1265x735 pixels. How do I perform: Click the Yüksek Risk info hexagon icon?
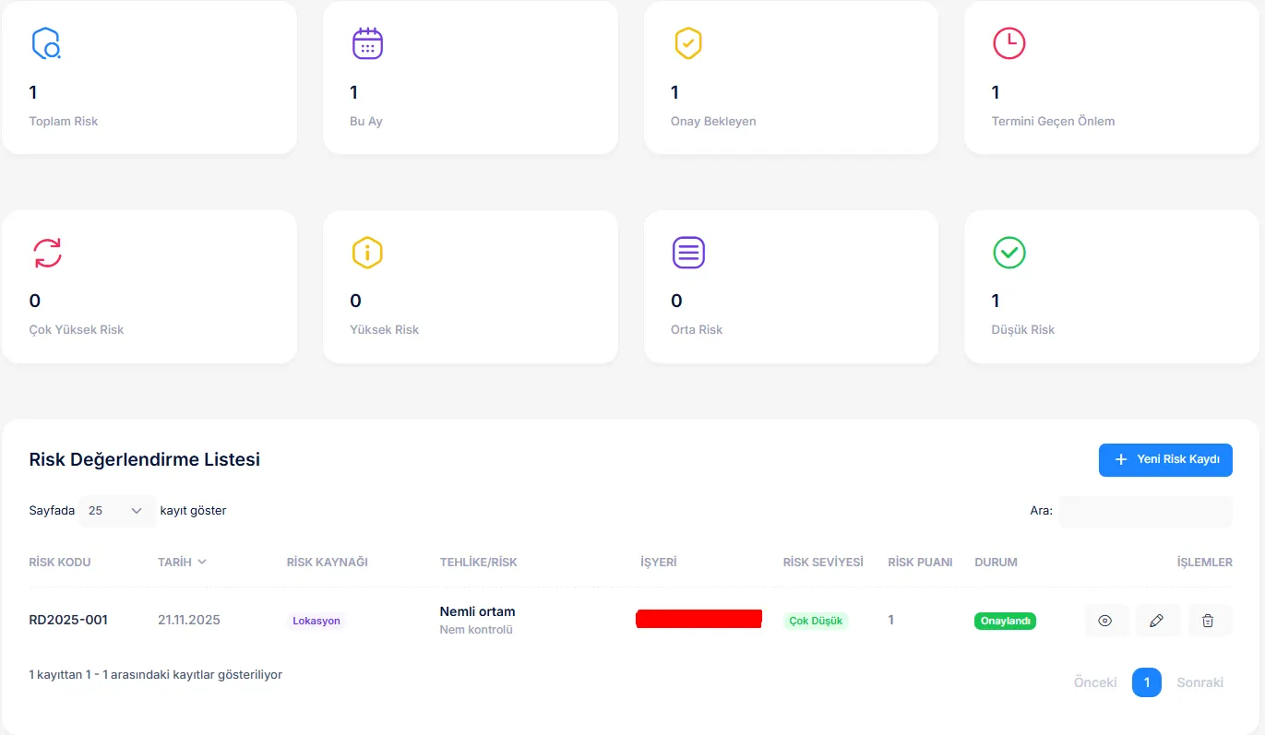(x=367, y=253)
